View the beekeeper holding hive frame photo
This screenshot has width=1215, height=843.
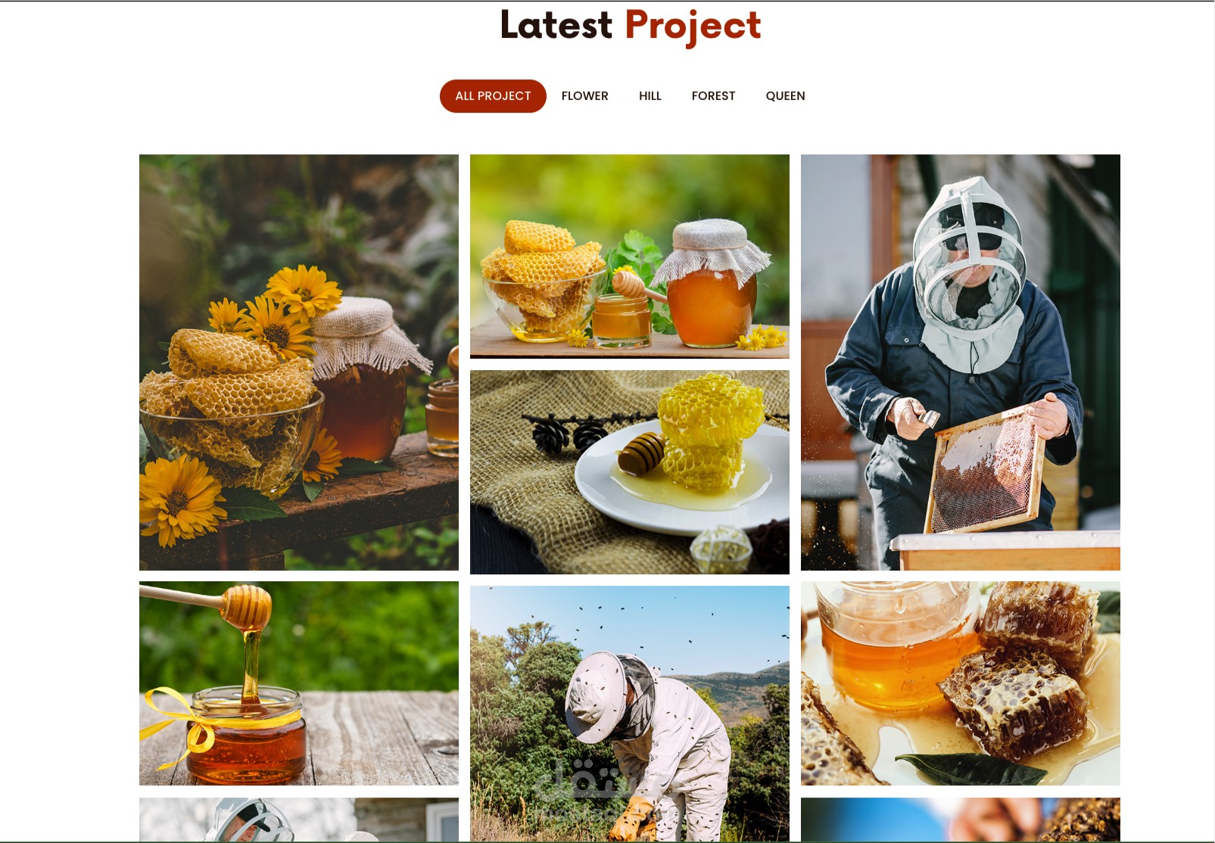pos(961,362)
